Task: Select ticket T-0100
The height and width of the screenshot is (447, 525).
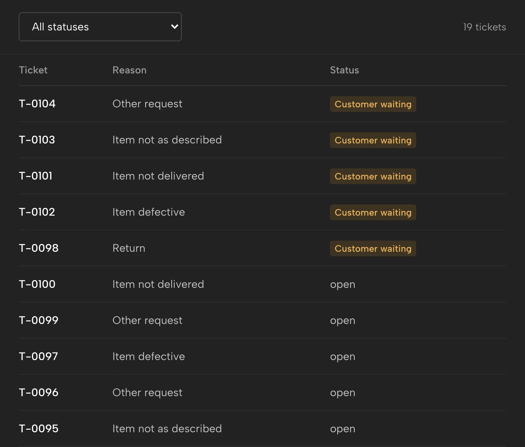Action: pos(37,284)
